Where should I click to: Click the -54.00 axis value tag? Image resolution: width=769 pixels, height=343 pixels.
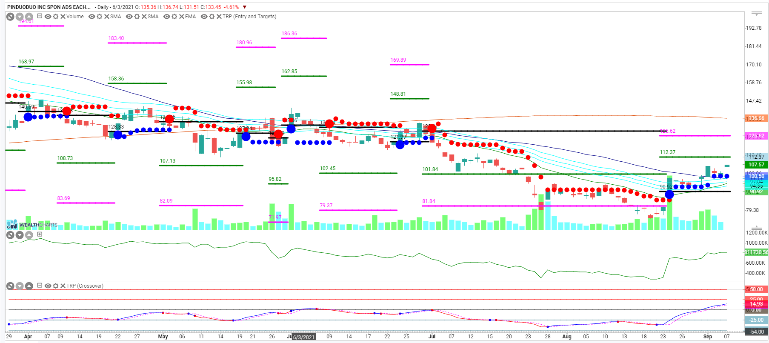tap(756, 332)
